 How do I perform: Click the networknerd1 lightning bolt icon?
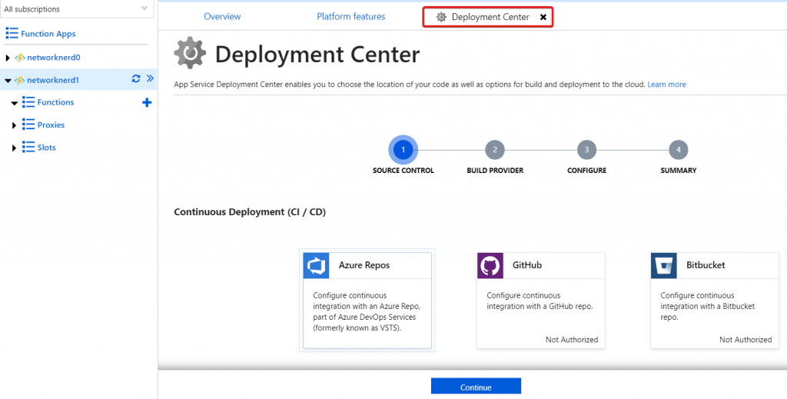19,80
